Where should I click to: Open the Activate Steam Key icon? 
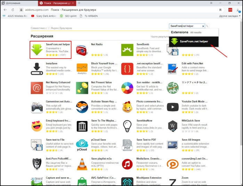(82, 107)
